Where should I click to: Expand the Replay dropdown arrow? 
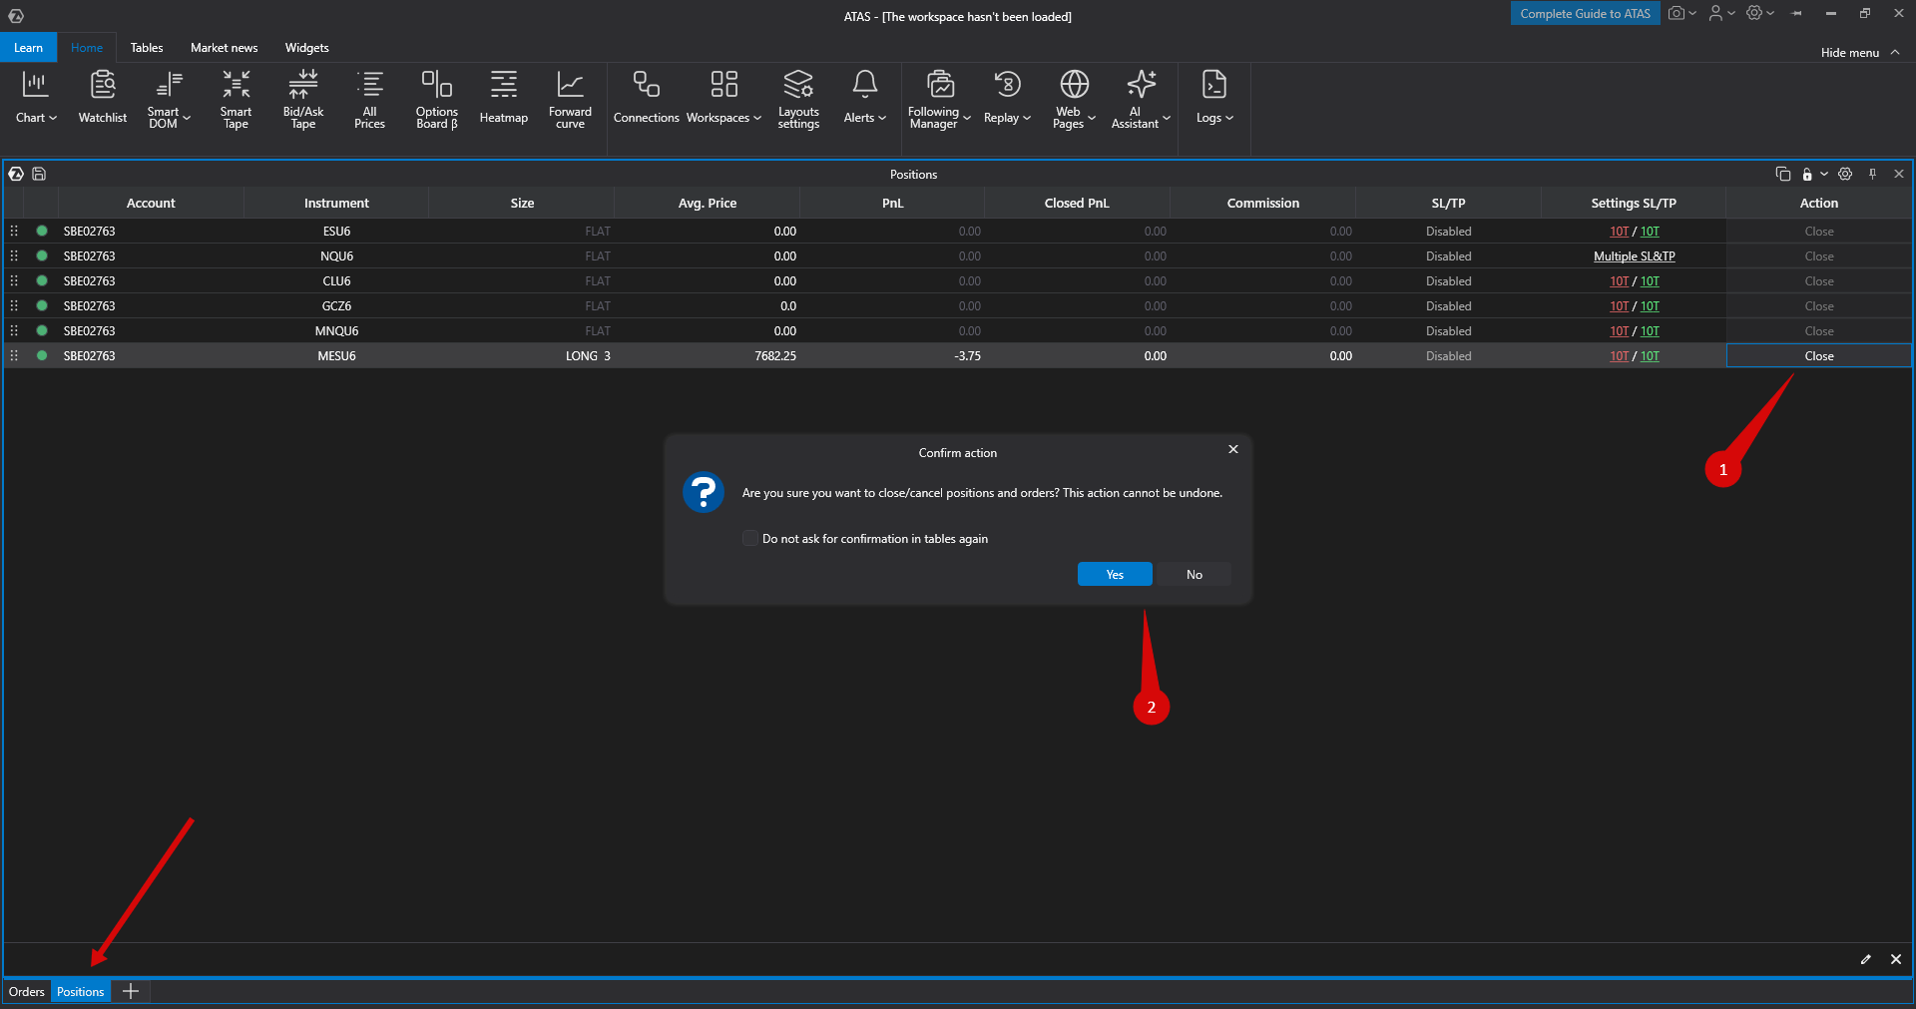click(x=1027, y=118)
